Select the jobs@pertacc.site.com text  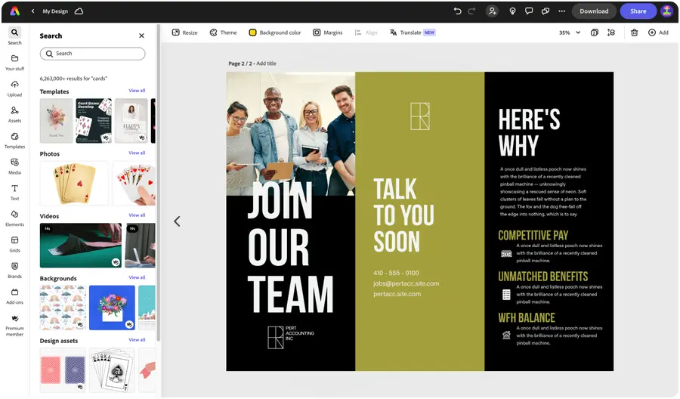tap(406, 283)
